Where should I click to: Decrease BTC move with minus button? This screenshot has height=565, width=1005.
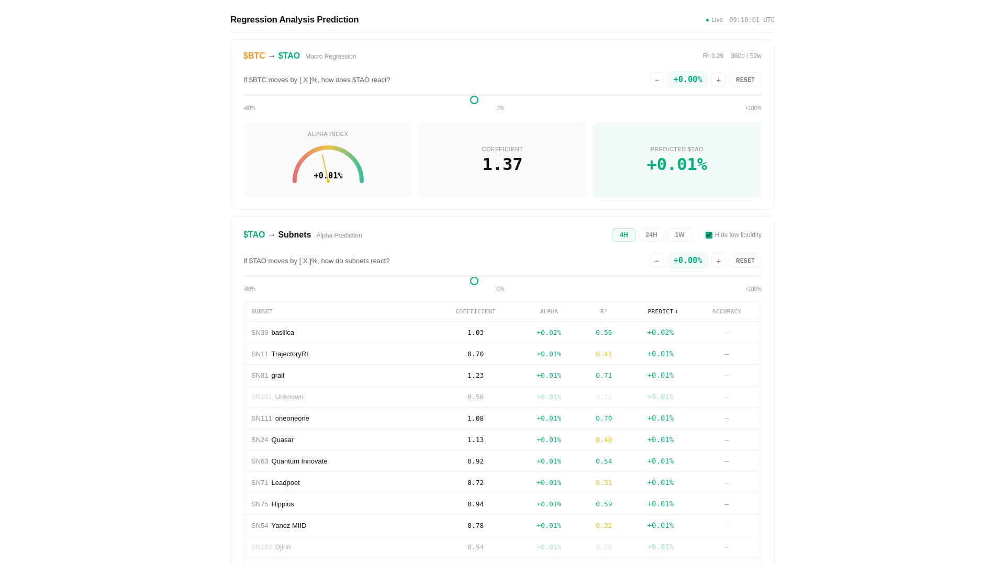click(x=656, y=80)
